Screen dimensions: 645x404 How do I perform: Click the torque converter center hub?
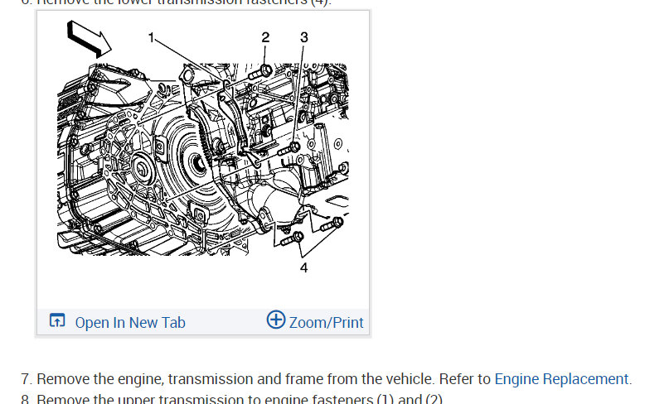200,164
